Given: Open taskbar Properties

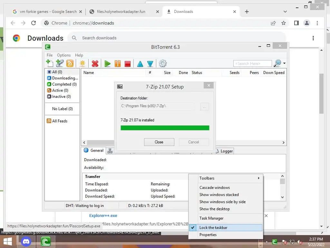Looking at the screenshot, I should (x=226, y=235).
